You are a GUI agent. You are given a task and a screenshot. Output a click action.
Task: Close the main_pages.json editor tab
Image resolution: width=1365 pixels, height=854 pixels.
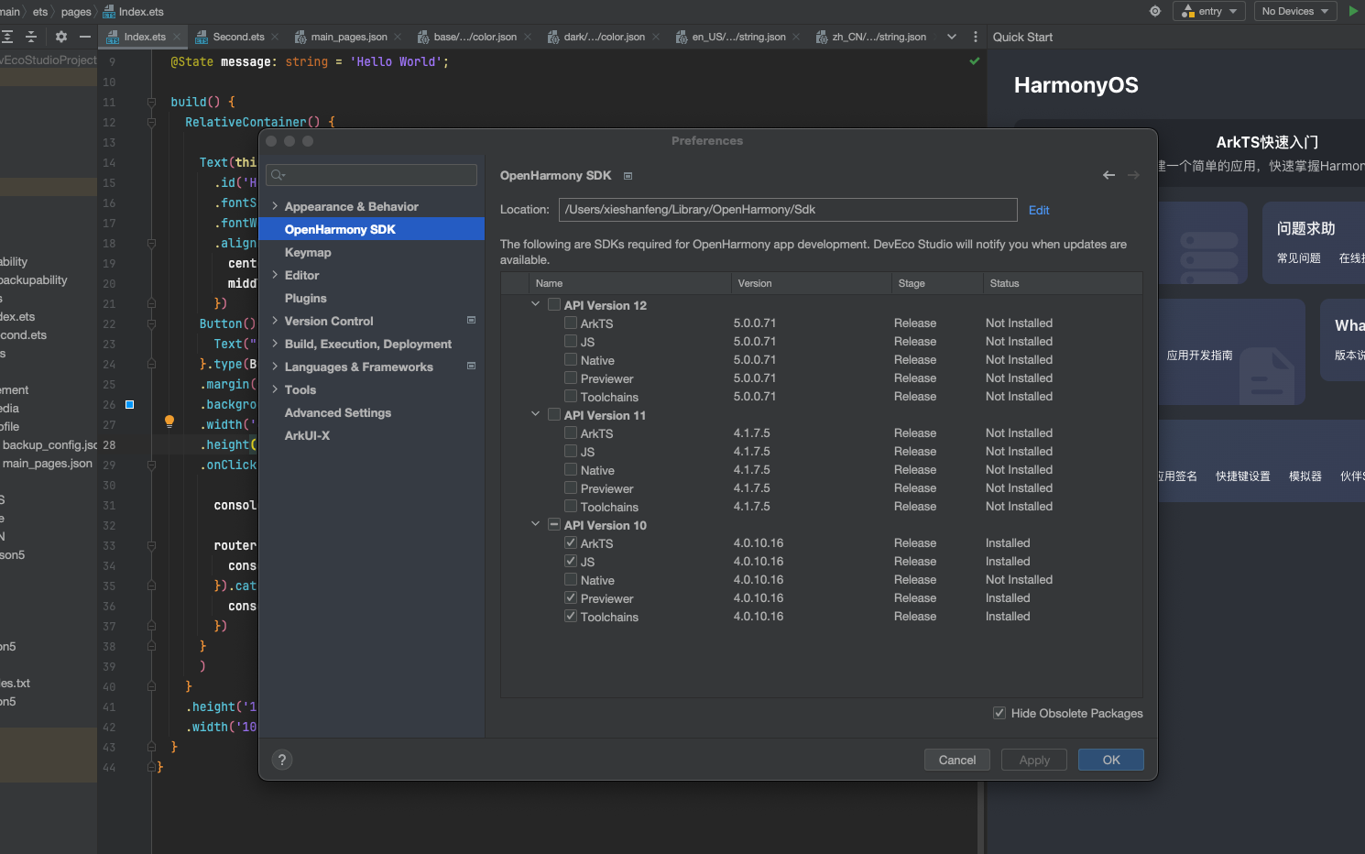[x=398, y=37]
